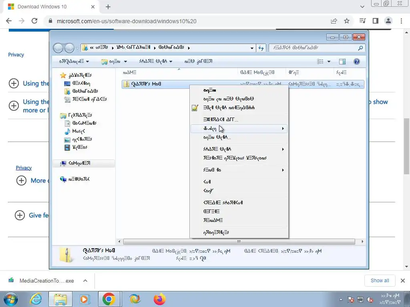This screenshot has width=410, height=307.
Task: Reload the Microsoft download page
Action: [34, 21]
